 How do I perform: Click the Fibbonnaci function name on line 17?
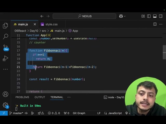coord(52,51)
